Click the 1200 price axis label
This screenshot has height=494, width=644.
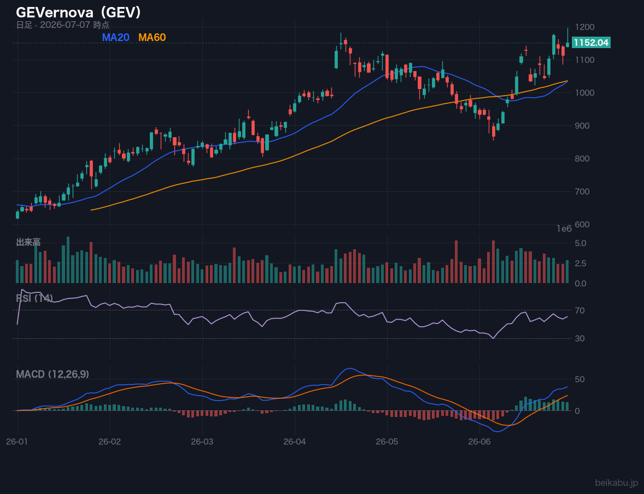[x=585, y=27]
